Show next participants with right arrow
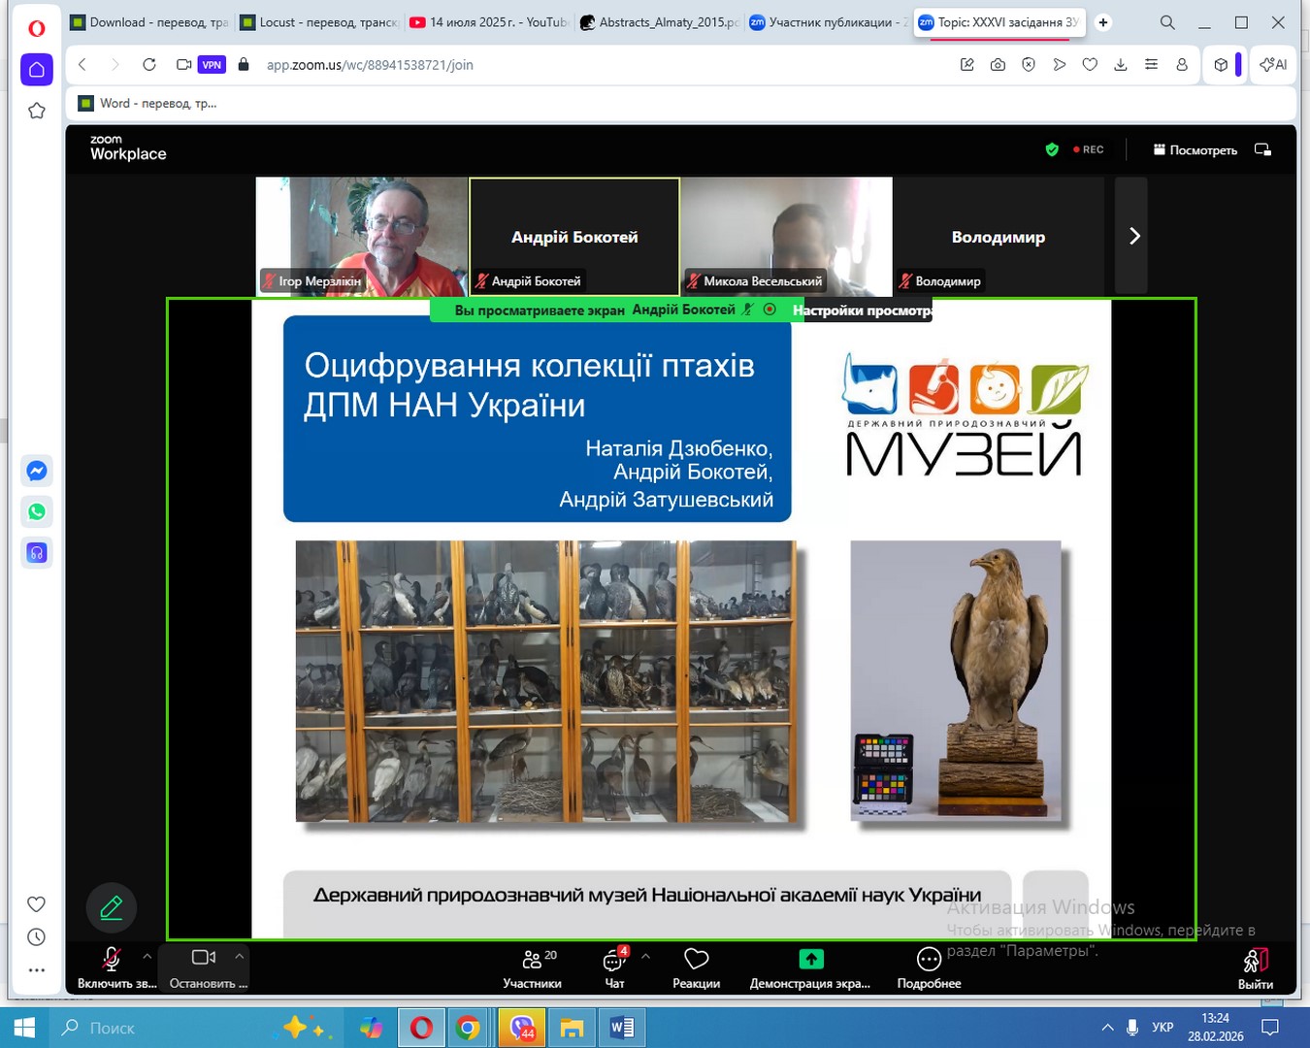 [1133, 236]
